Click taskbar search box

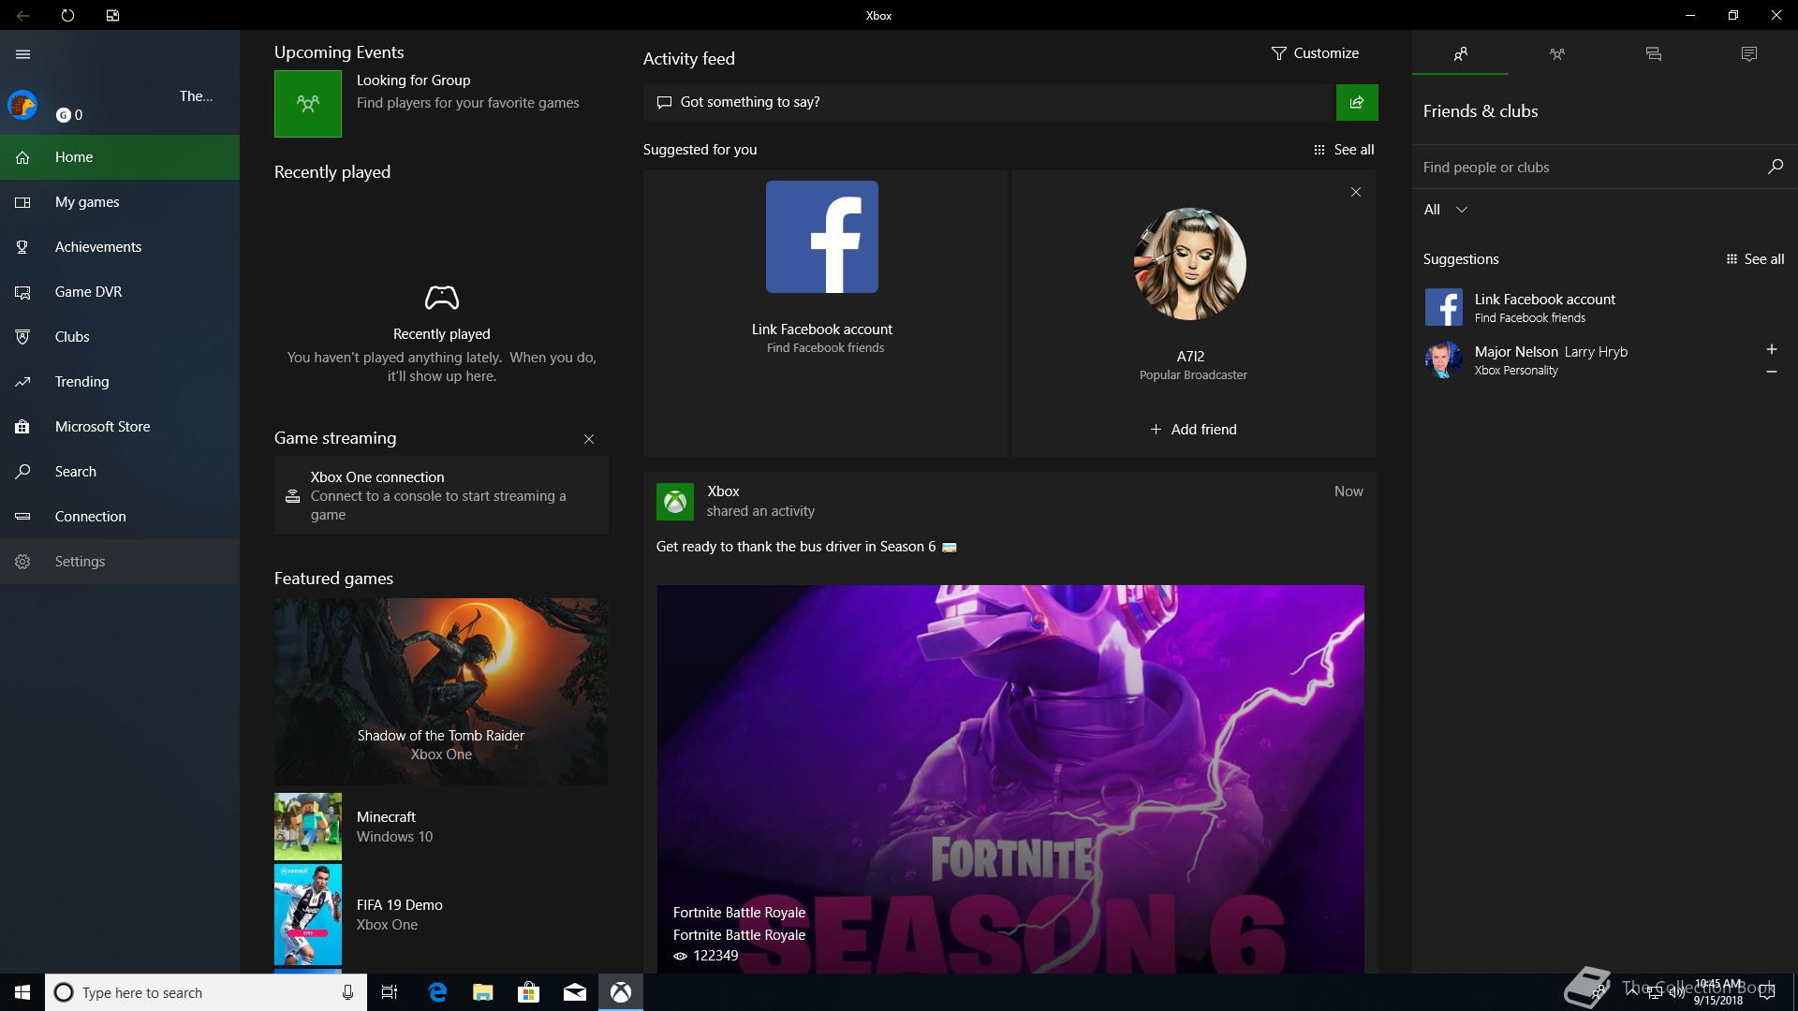(204, 992)
